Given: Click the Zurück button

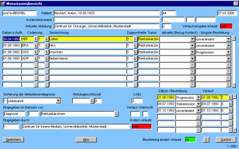Looking at the screenshot, I should click(x=226, y=140).
